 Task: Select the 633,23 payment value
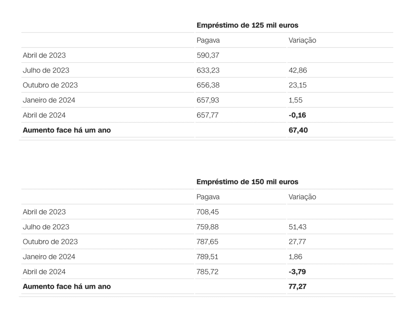click(208, 71)
